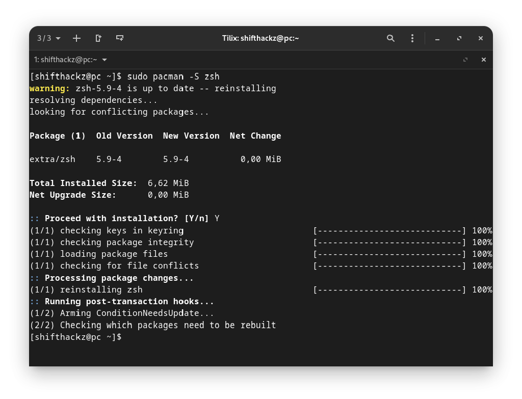
Task: Minimize the Tilix window
Action: [437, 38]
